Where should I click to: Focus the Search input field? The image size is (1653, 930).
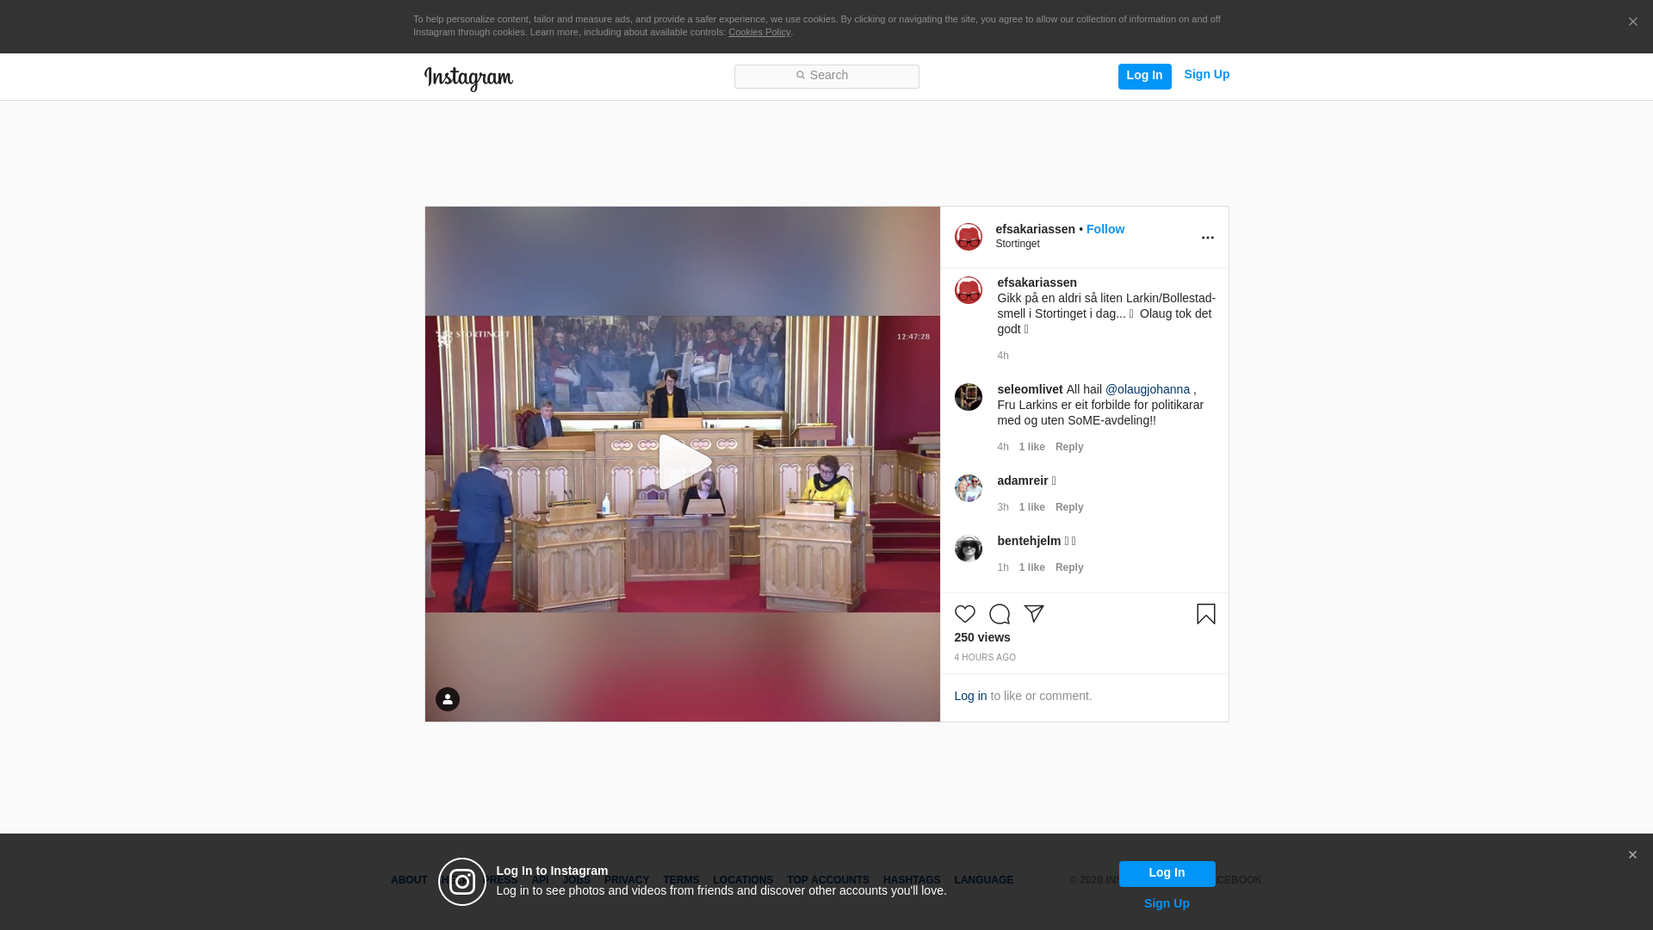(x=826, y=76)
